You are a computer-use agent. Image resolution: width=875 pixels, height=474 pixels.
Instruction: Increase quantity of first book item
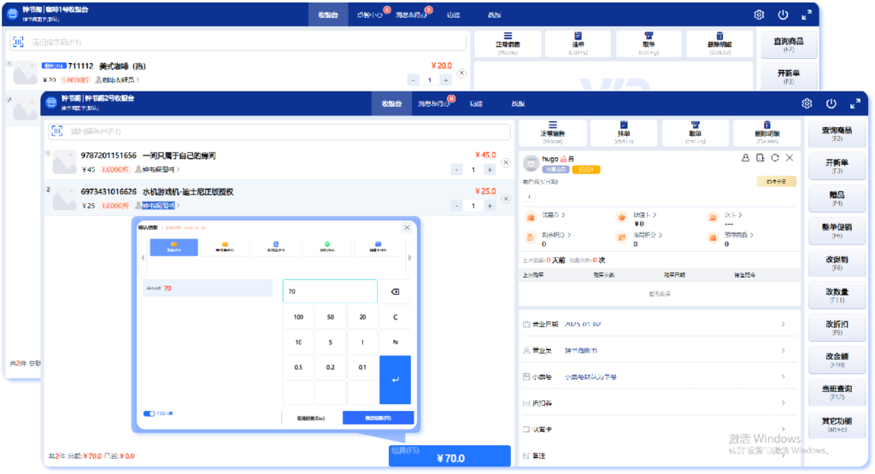pyautogui.click(x=490, y=169)
